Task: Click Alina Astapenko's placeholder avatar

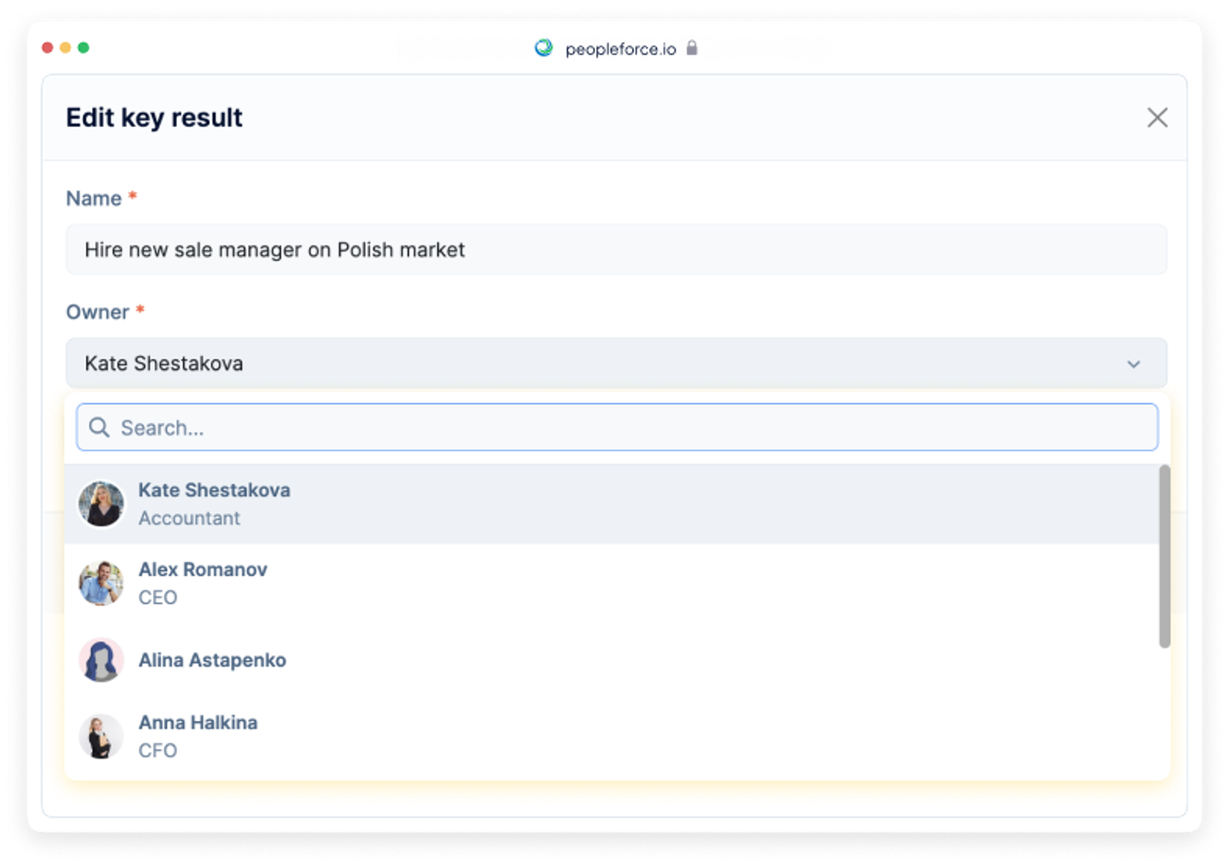Action: tap(101, 660)
